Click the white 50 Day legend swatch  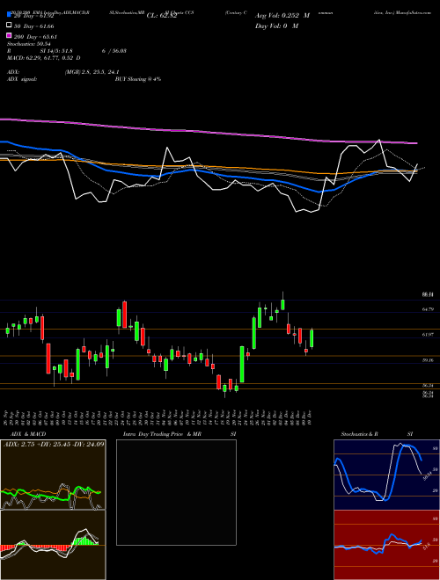coord(9,25)
